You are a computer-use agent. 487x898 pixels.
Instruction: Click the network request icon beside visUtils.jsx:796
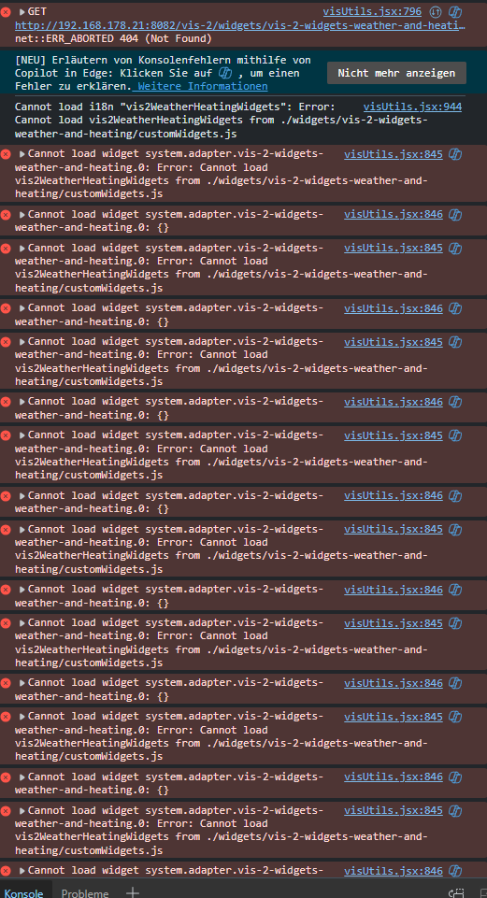point(436,11)
